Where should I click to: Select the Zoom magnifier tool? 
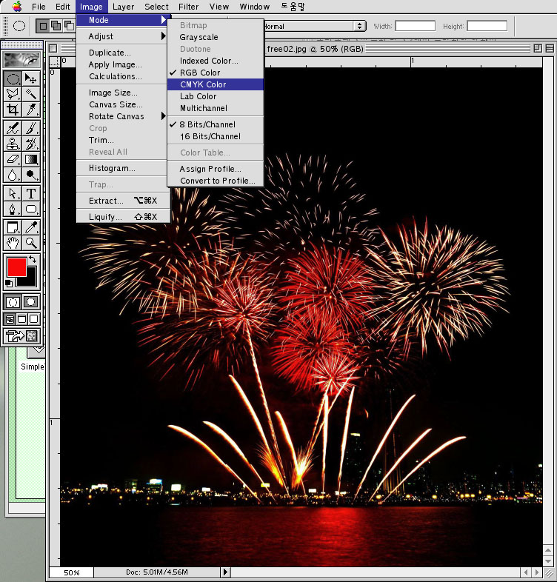click(x=32, y=242)
